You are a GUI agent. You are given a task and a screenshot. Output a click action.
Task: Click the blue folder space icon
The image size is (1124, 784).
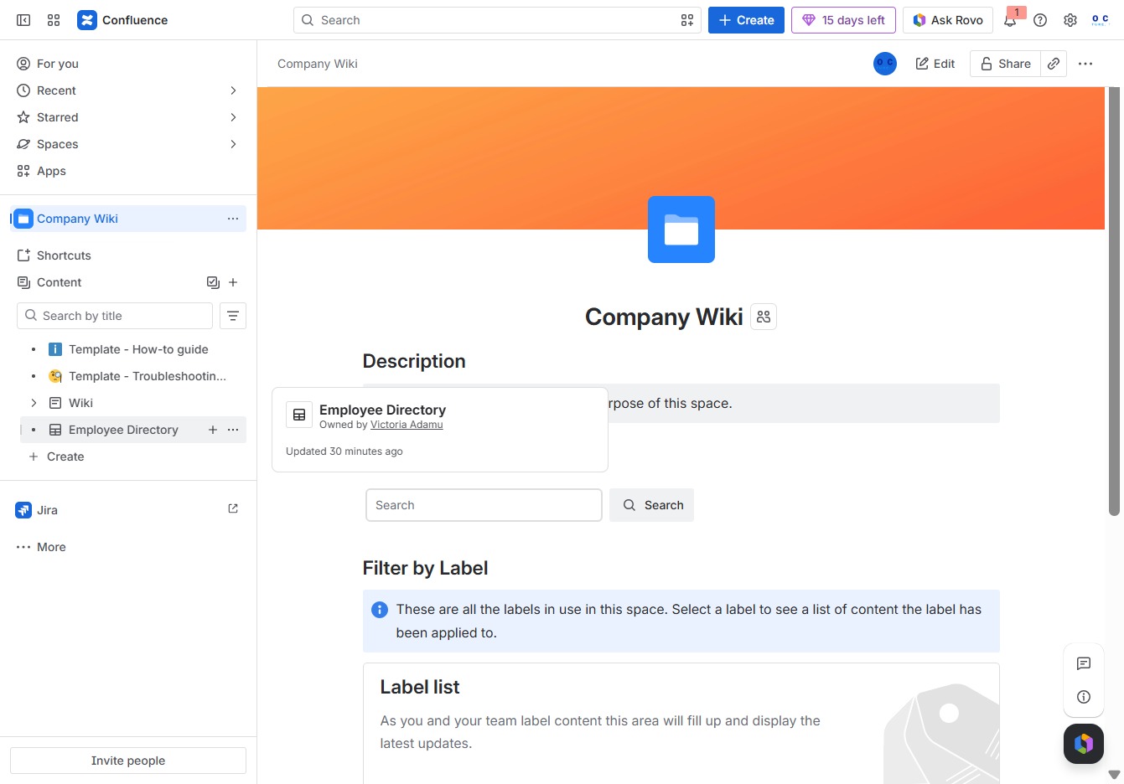681,230
